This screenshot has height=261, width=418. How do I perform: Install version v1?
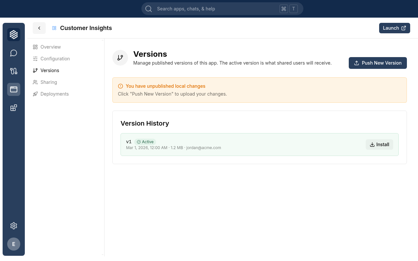[x=379, y=145]
